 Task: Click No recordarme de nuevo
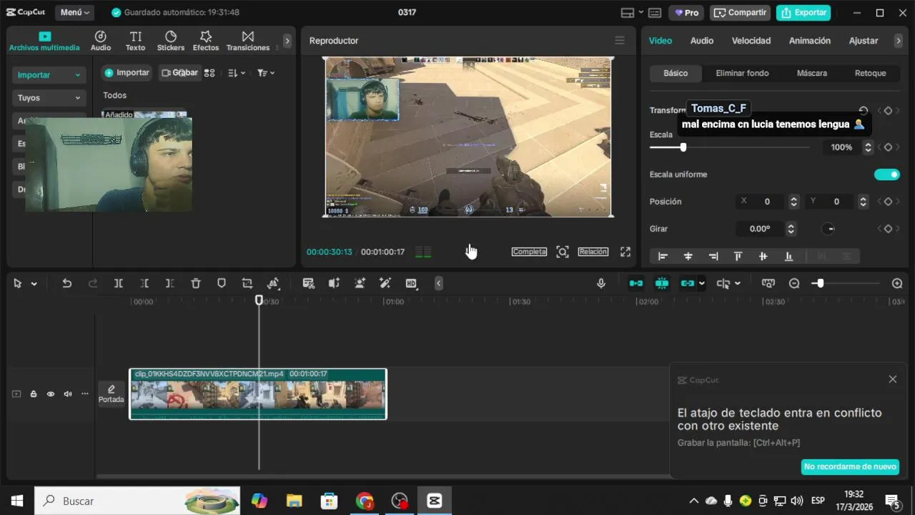coord(850,466)
